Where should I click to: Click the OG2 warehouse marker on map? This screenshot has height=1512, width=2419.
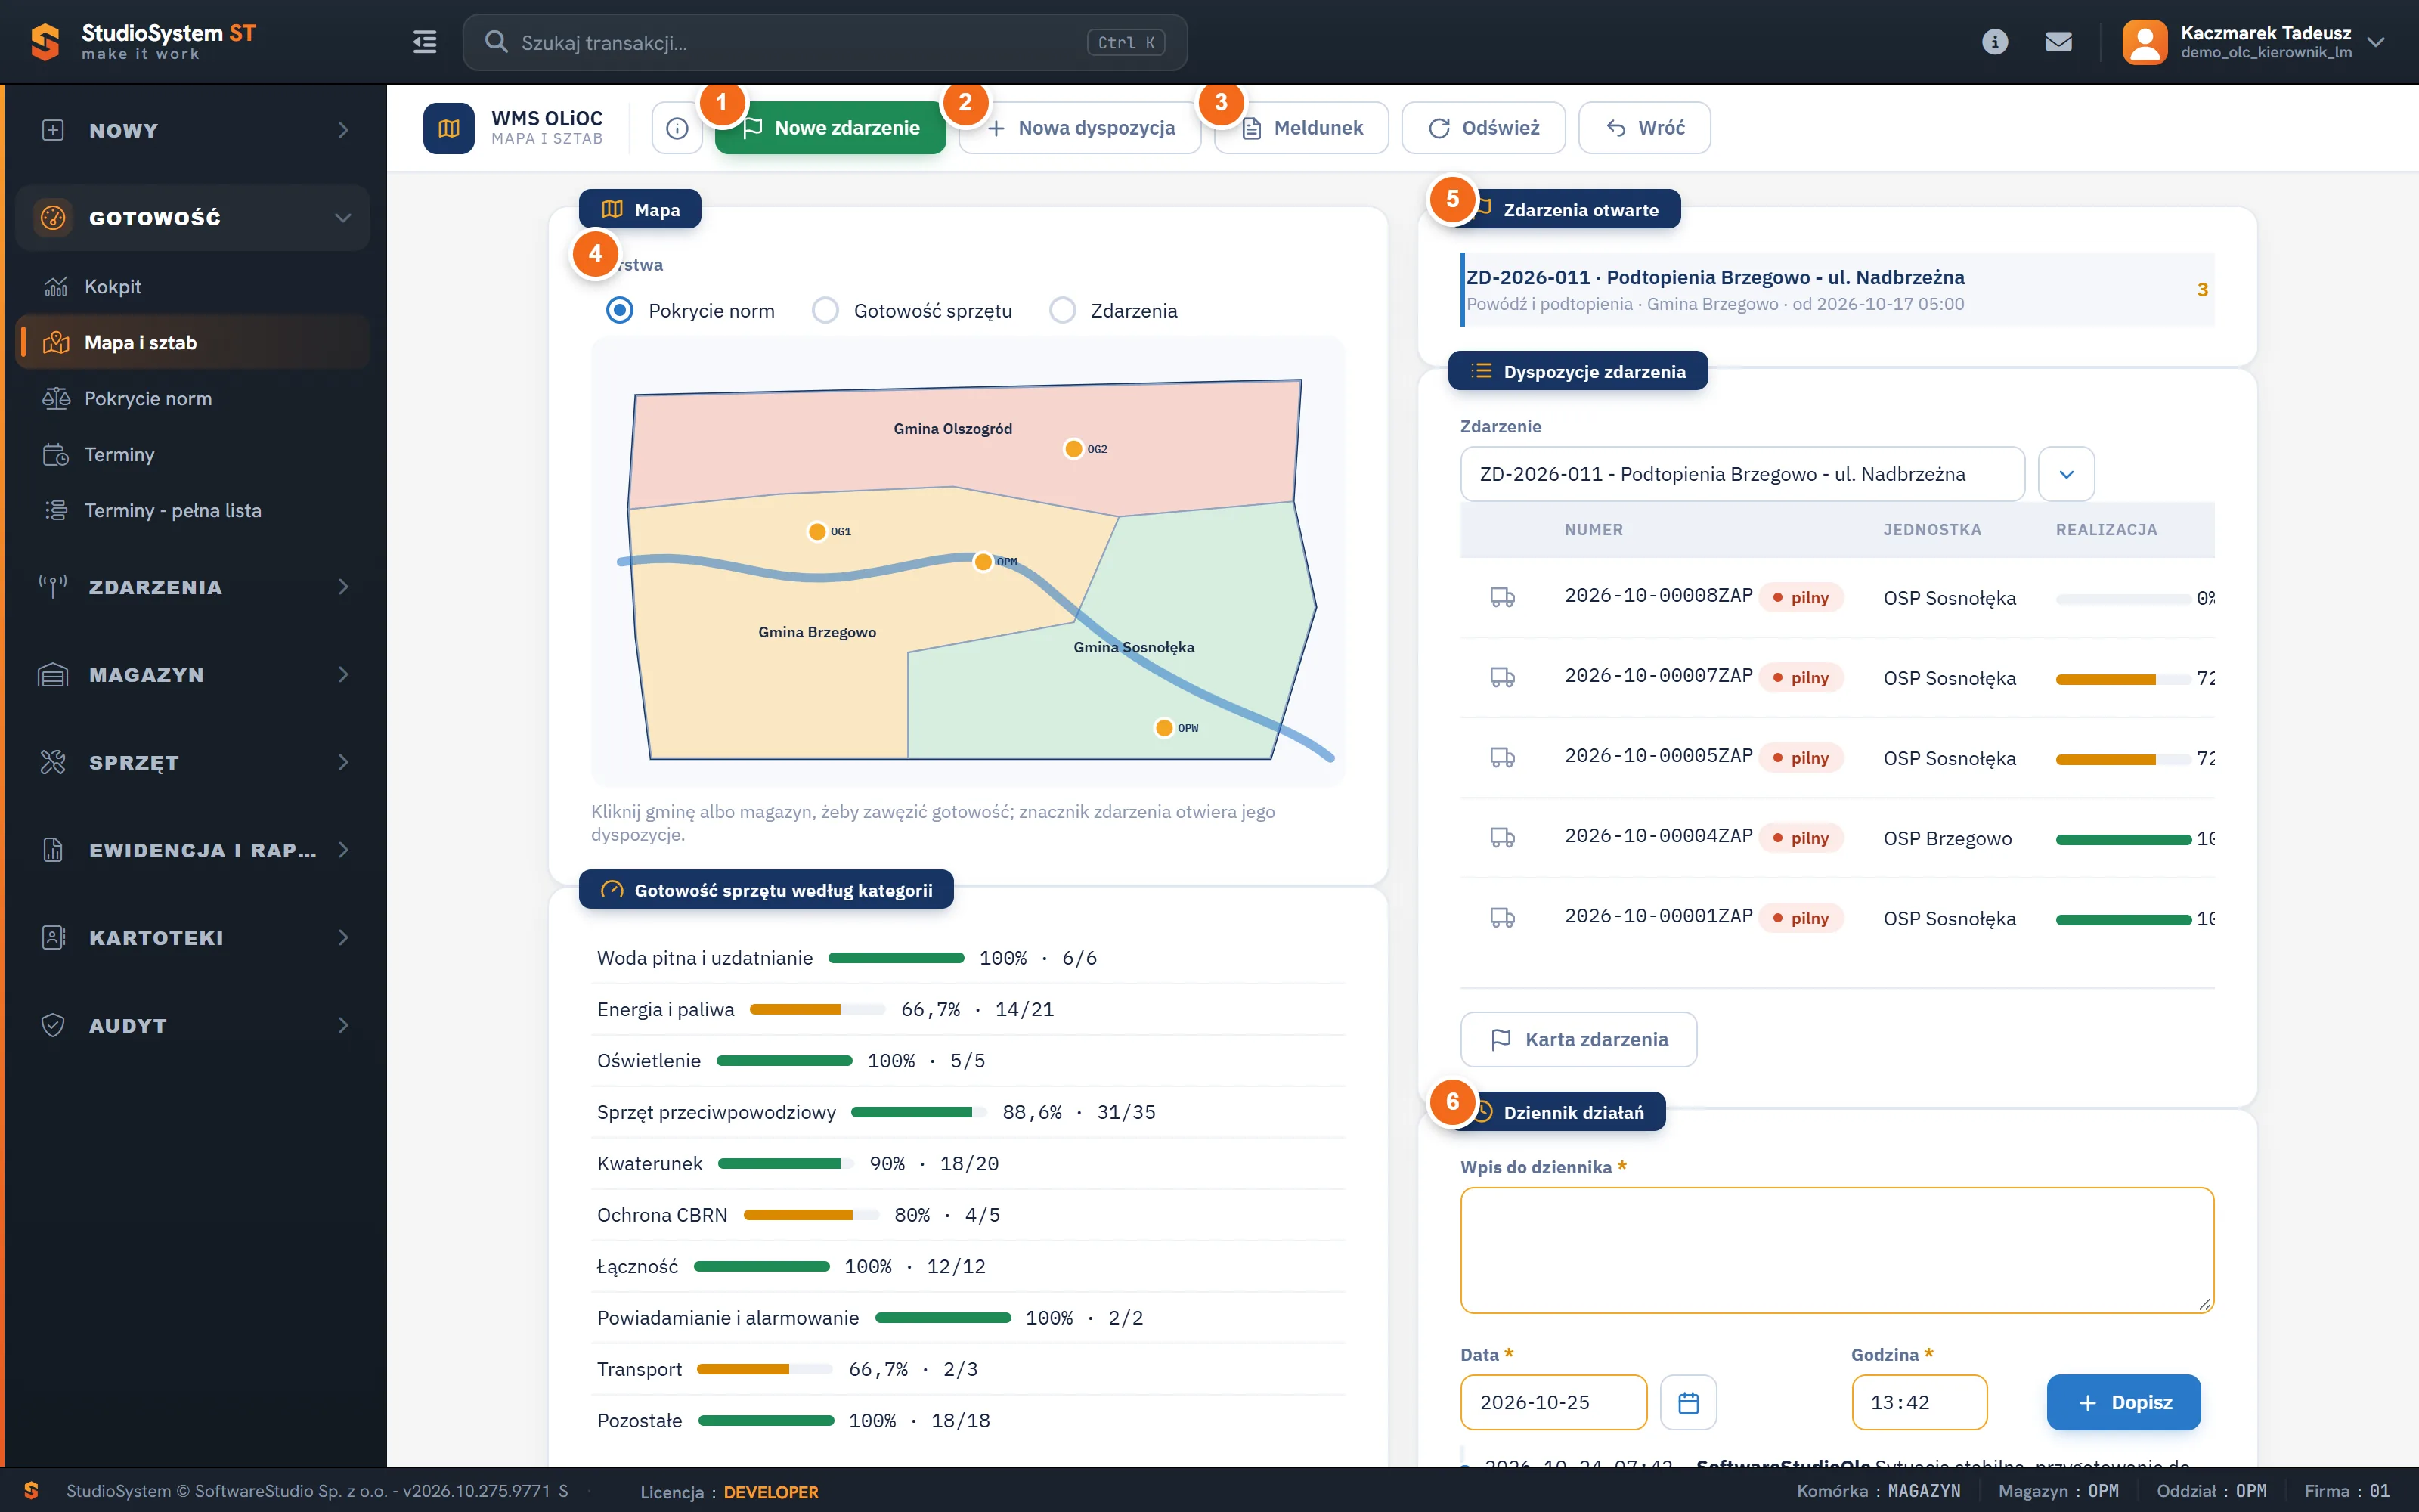1073,448
